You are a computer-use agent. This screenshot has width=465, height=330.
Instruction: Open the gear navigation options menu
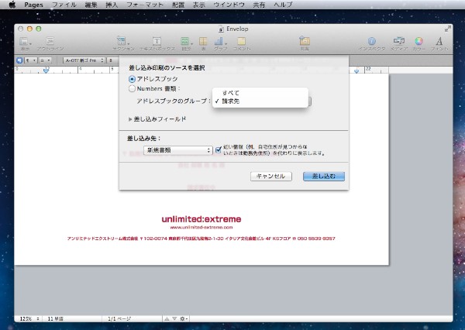[184, 318]
